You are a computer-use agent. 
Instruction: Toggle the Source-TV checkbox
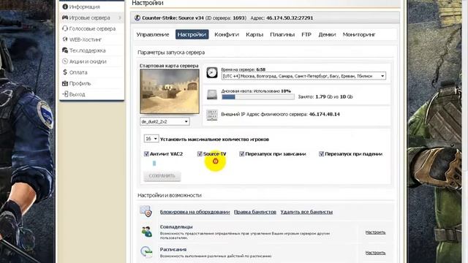pos(200,154)
